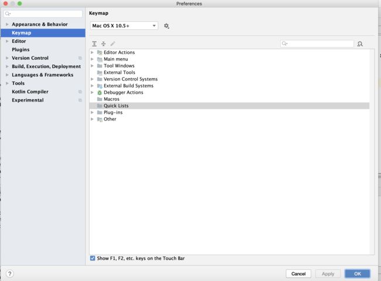Click the Main menu folder icon

pyautogui.click(x=100, y=59)
